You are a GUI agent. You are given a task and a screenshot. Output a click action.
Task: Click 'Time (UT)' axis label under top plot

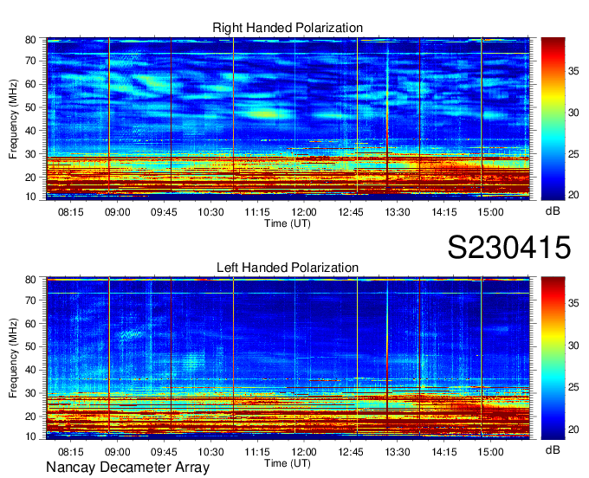pyautogui.click(x=288, y=223)
